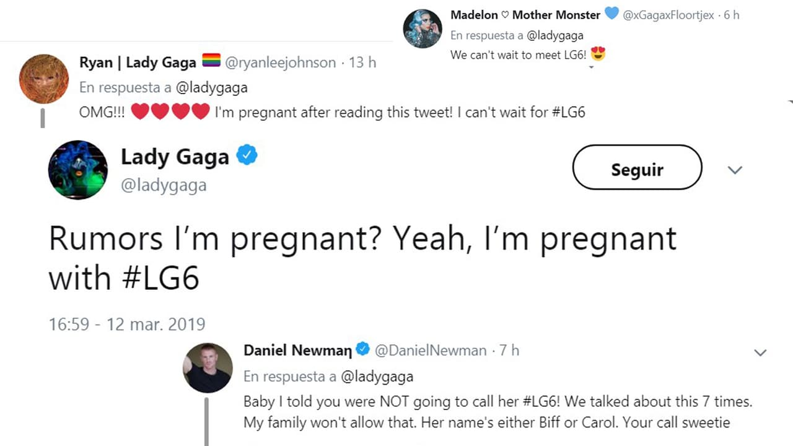Click @ladygaga in Ryan's reply header

click(212, 87)
